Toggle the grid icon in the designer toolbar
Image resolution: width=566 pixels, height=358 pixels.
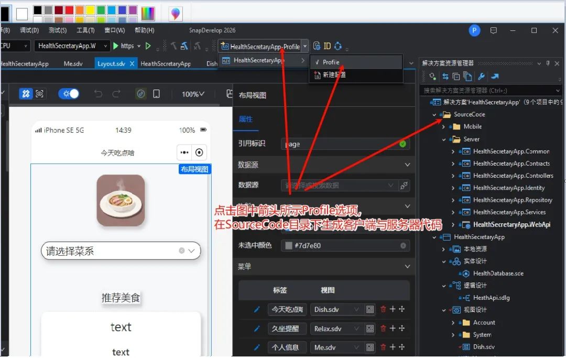[x=26, y=93]
